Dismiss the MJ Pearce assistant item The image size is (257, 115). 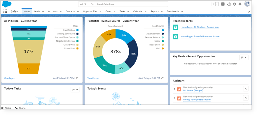point(246,89)
